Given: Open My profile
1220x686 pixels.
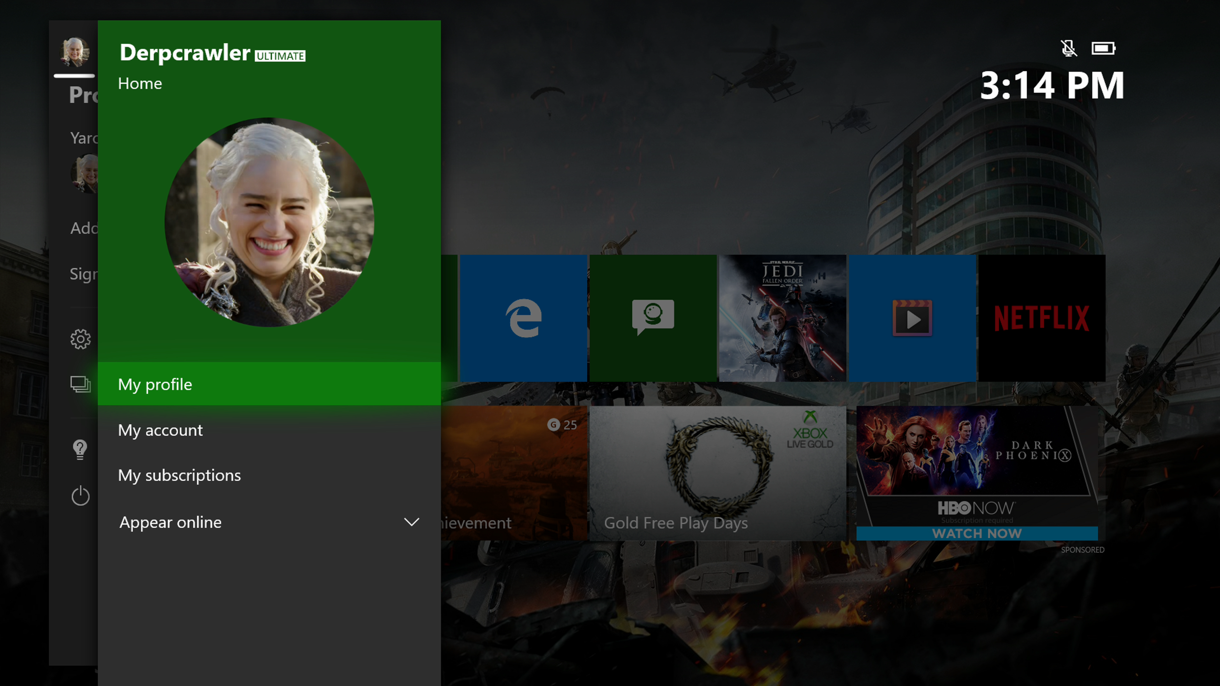Looking at the screenshot, I should coord(269,384).
